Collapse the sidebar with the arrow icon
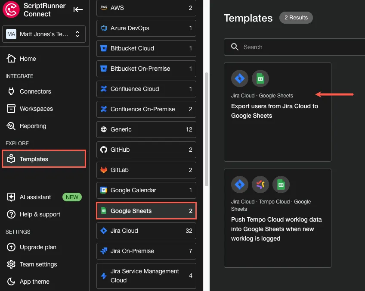365x291 pixels. click(78, 9)
